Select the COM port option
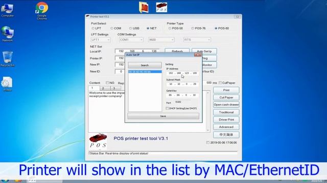Screen dimensions: 327x183 click(x=112, y=28)
